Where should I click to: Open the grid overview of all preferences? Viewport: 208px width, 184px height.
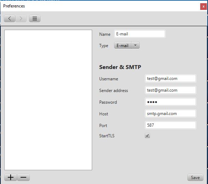tap(35, 18)
